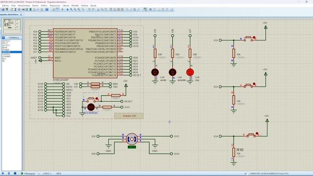Toggle the latch dot on IO3 push button
313x176 pixels.
(x=254, y=84)
